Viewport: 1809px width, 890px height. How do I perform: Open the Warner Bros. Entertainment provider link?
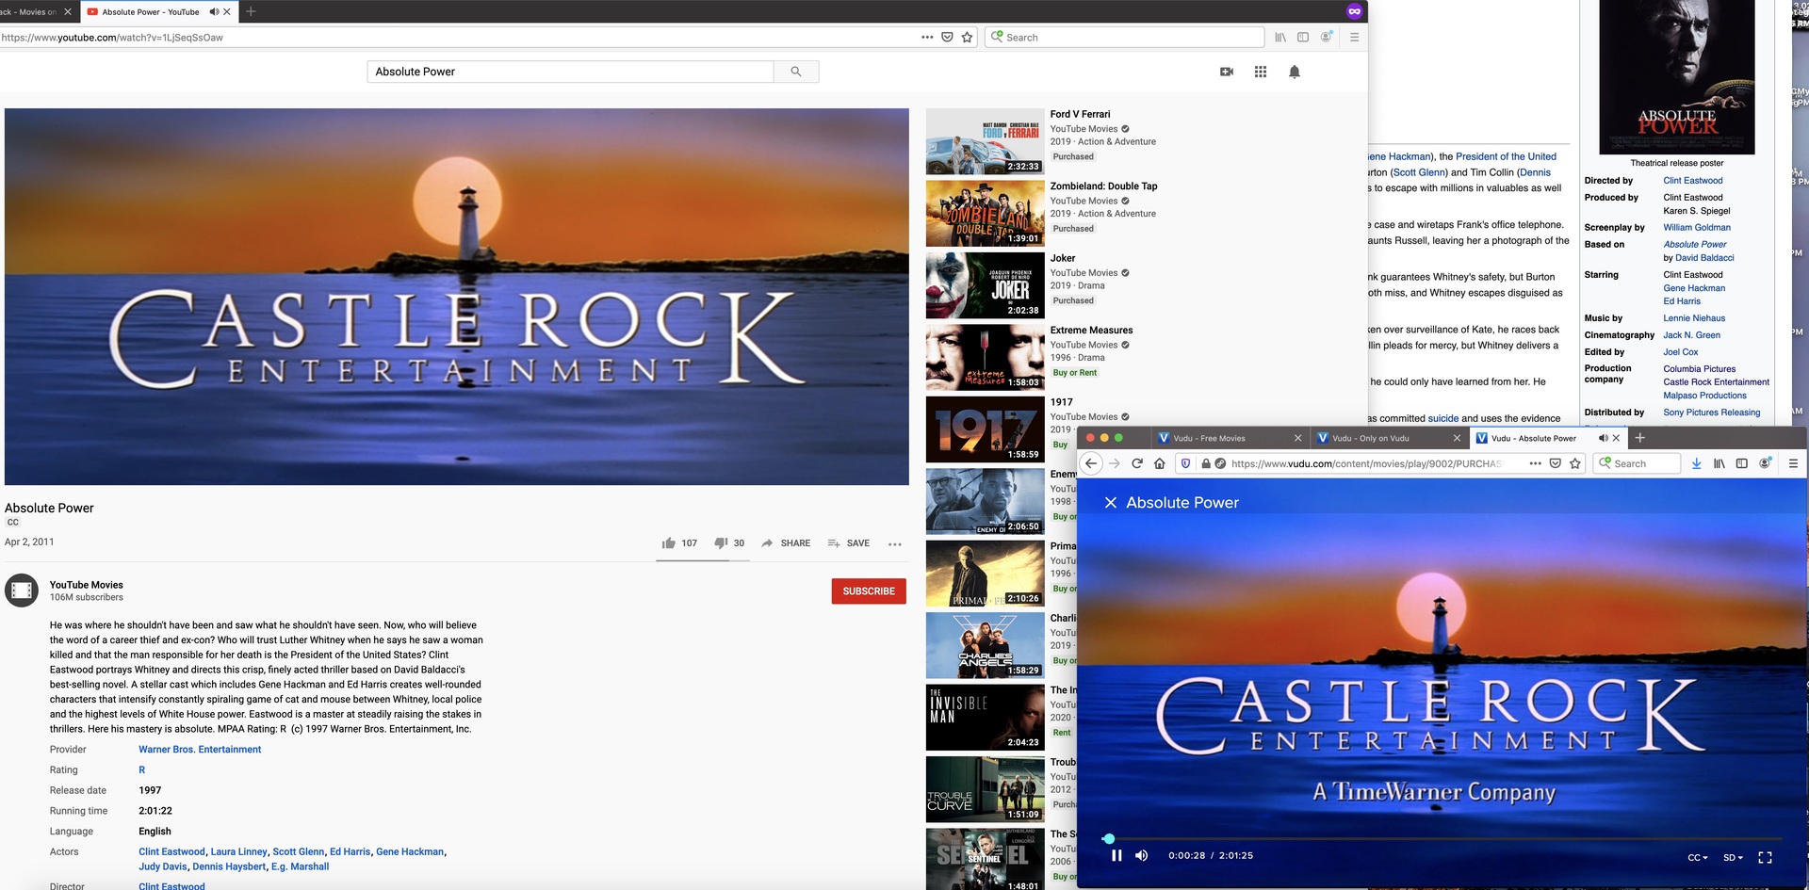coord(200,750)
